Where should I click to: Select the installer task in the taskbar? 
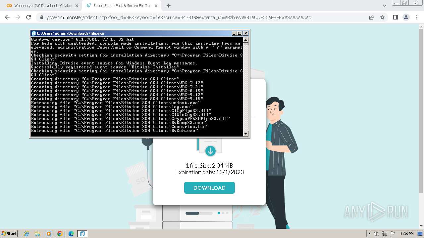(x=82, y=234)
